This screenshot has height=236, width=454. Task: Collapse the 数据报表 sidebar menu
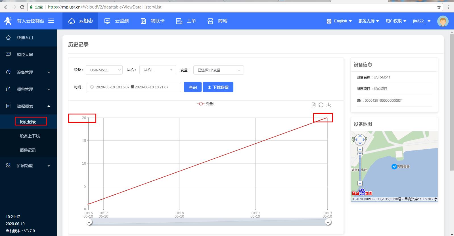pyautogui.click(x=28, y=106)
